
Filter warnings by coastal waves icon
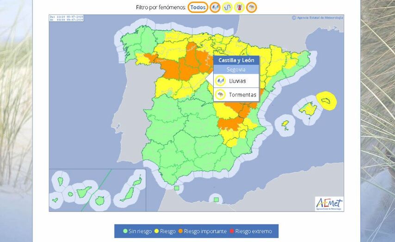pyautogui.click(x=227, y=7)
